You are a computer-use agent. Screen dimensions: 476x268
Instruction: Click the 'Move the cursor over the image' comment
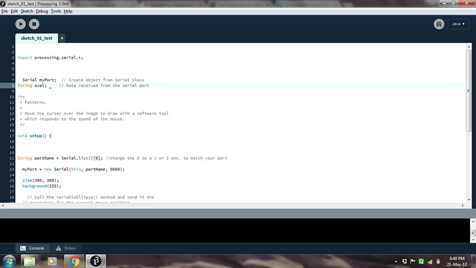94,114
